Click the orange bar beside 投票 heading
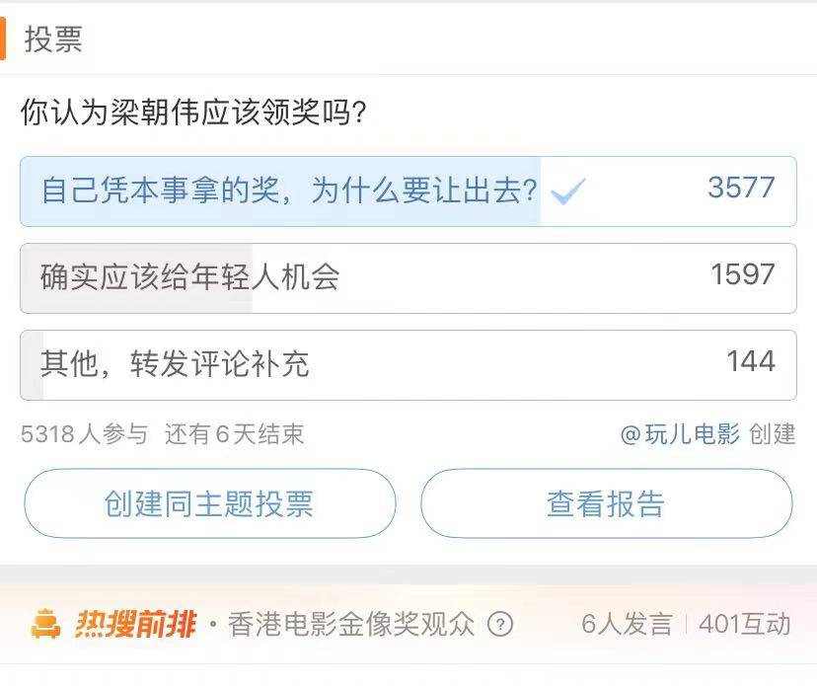Screen dimensions: 817x686 click(x=3, y=38)
